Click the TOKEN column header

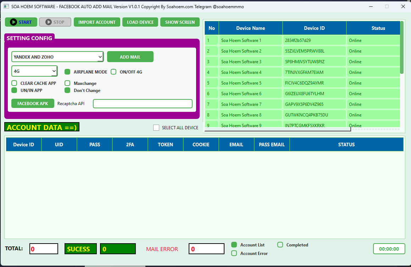[165, 145]
